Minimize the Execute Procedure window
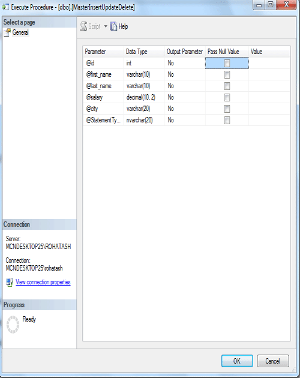 click(259, 5)
